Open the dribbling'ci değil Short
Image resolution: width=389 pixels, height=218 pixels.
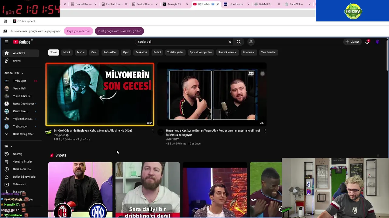pyautogui.click(x=147, y=190)
